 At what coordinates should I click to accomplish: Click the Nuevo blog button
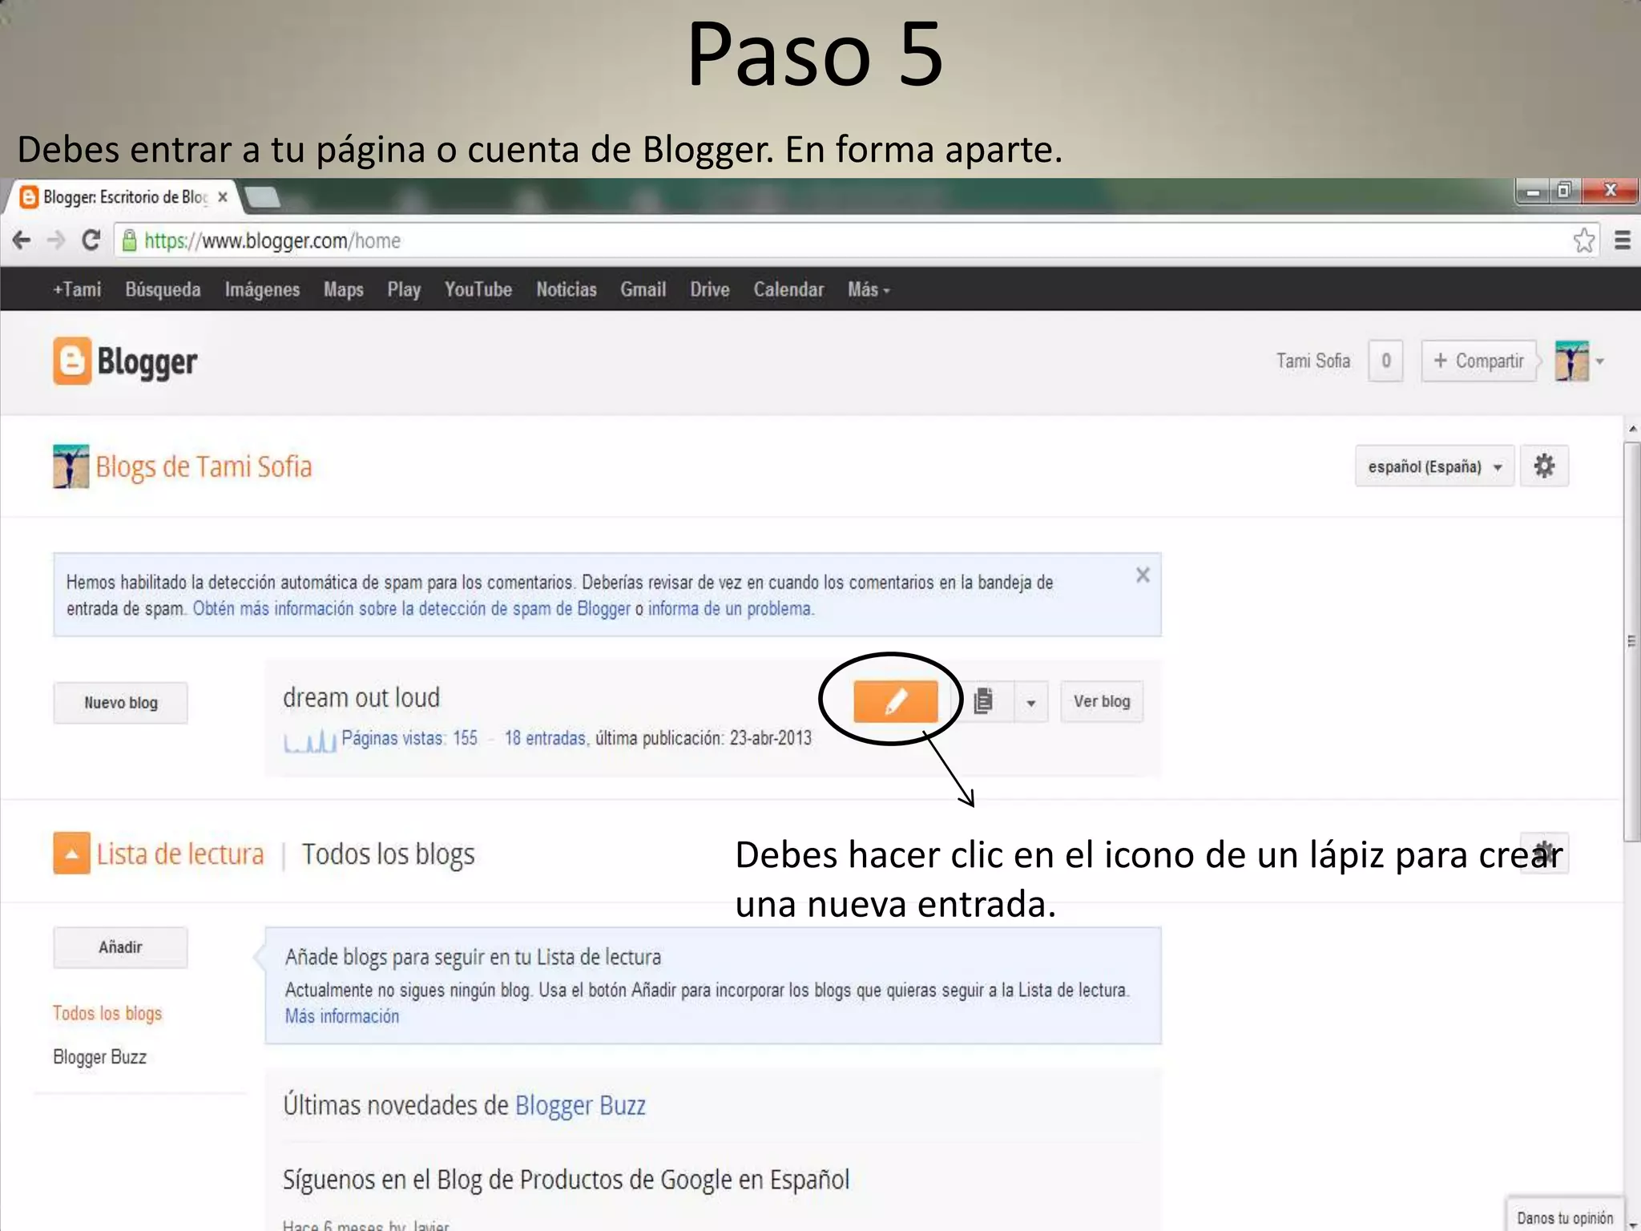pos(121,703)
